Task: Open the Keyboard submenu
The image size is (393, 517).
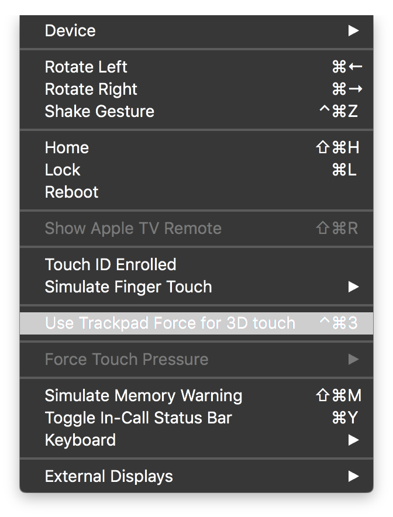Action: tap(80, 440)
